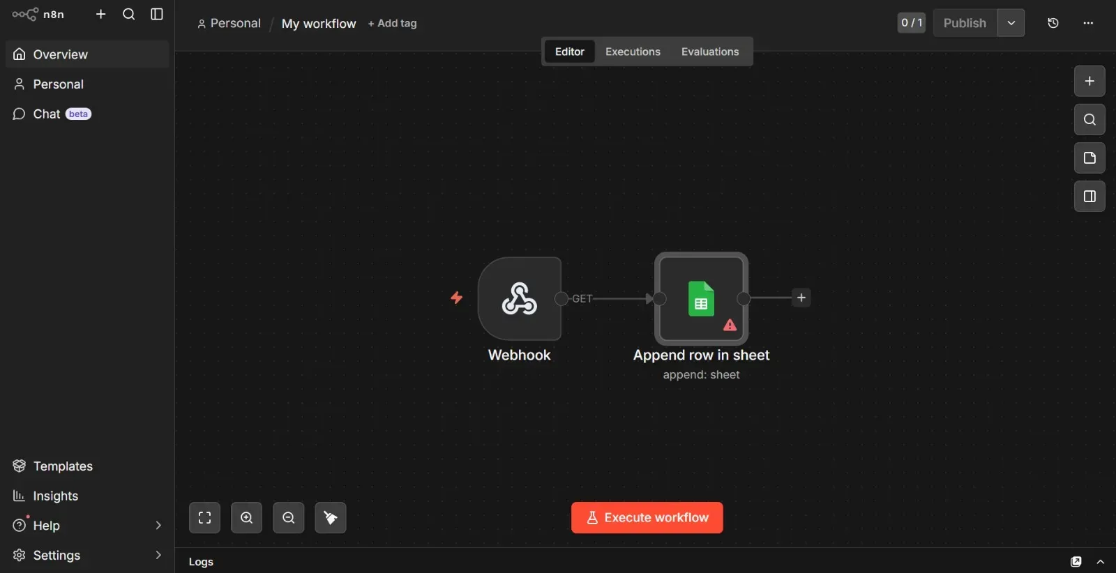Click the Execute workflow button

tap(647, 518)
